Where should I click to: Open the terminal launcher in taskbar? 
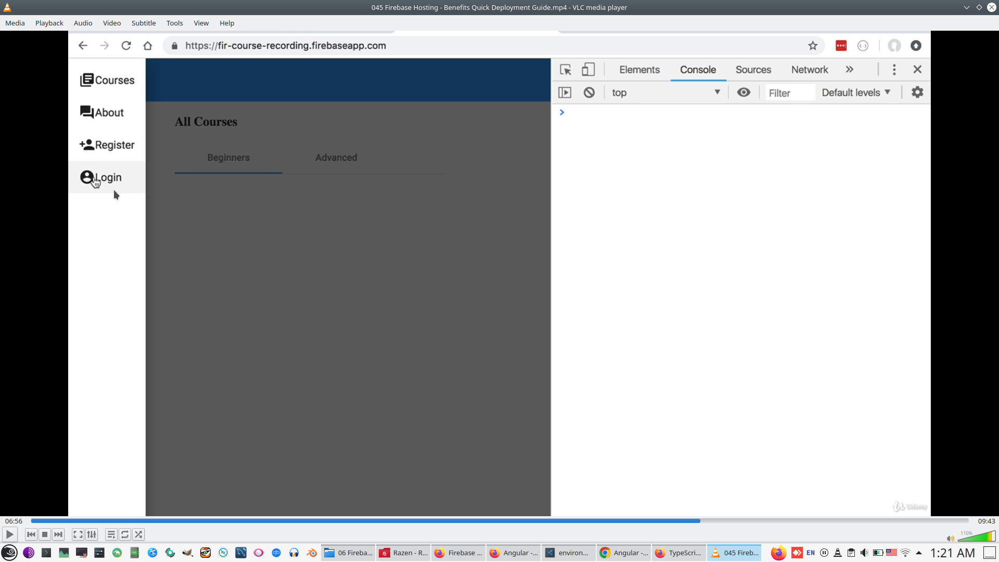(46, 553)
